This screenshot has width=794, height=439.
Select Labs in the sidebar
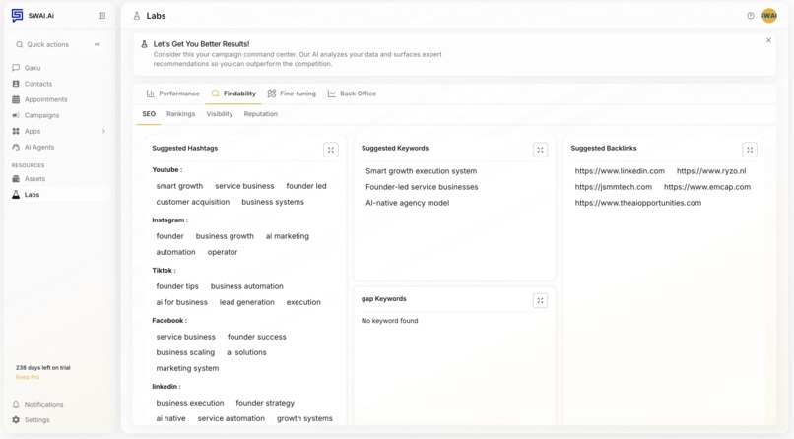[59, 195]
